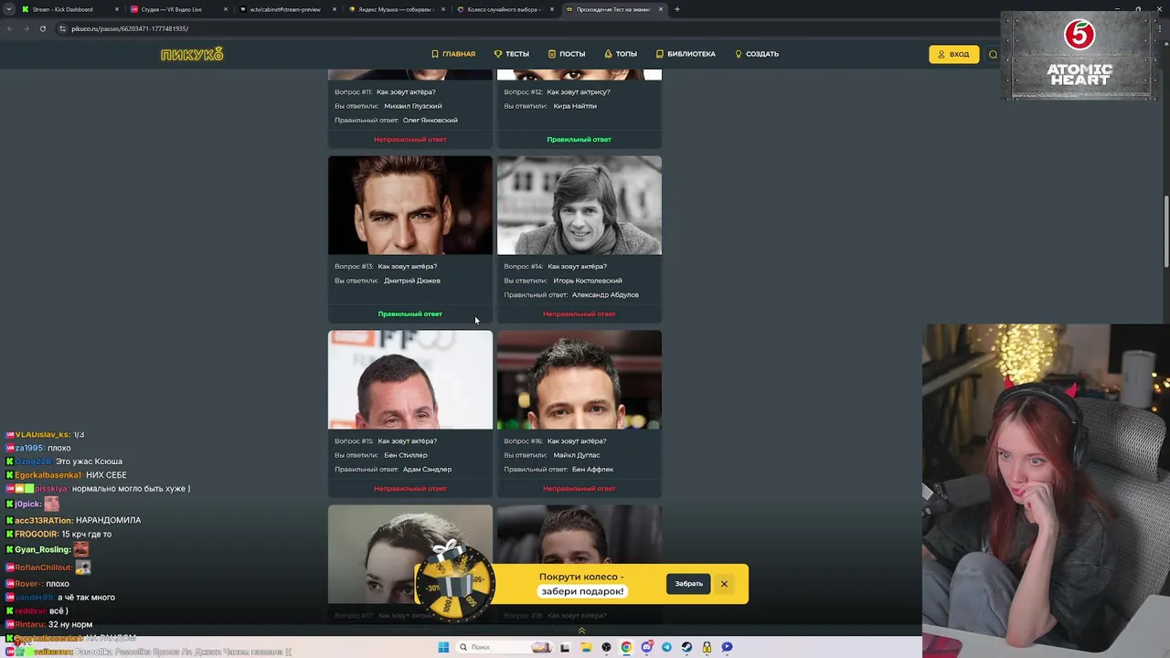Viewport: 1170px width, 658px height.
Task: Open Steam from the taskbar
Action: 686,647
